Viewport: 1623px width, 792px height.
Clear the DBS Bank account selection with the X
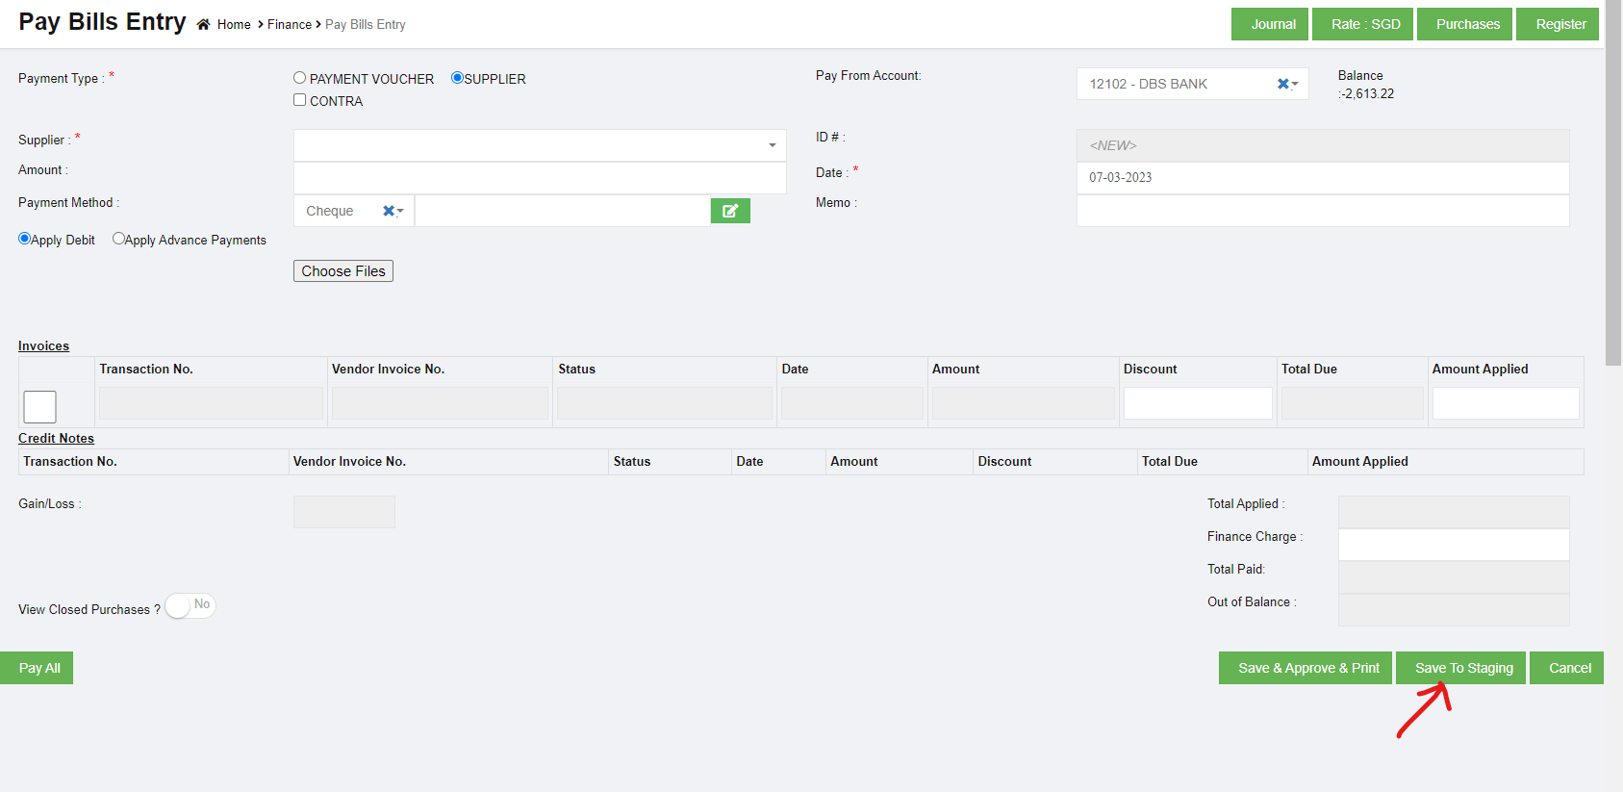(1282, 85)
